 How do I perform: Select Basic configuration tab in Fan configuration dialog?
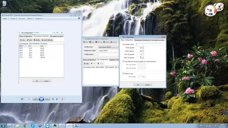[x=127, y=40]
